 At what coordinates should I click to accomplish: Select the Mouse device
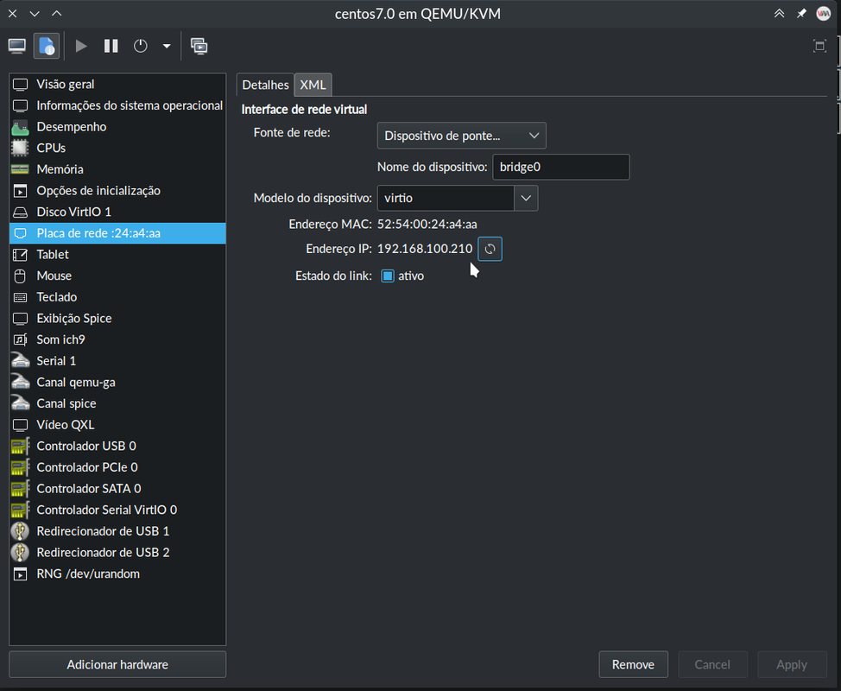pos(117,276)
